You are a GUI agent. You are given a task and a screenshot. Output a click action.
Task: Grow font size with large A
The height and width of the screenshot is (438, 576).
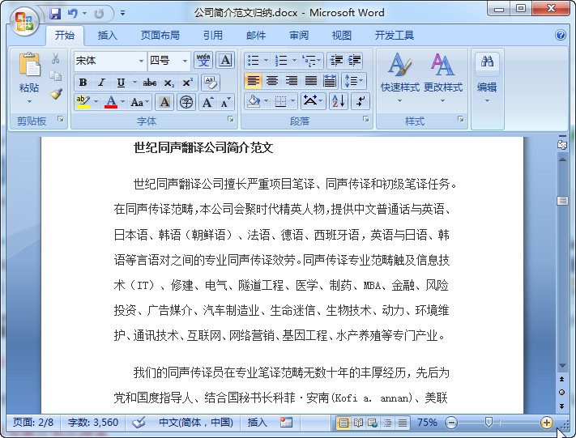pos(207,102)
